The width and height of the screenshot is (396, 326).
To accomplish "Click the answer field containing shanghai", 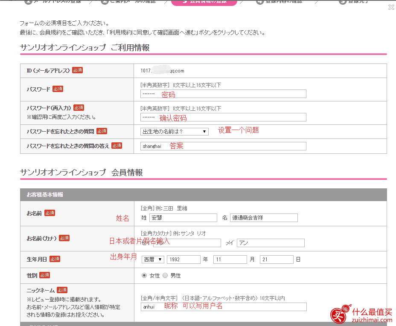I will (x=223, y=146).
